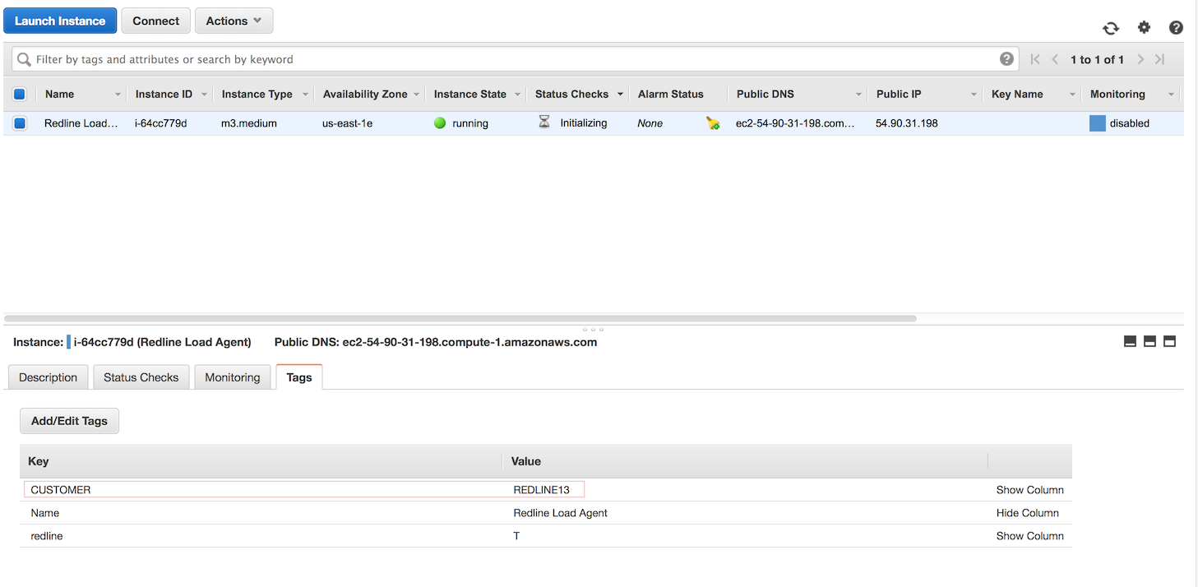
Task: Click the horizontal scrollbar under instance table
Action: (x=460, y=318)
